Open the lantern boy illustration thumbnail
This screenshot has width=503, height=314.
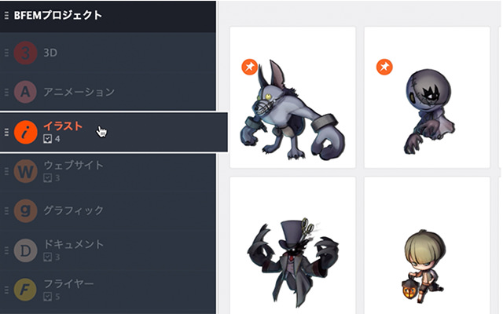coord(427,246)
